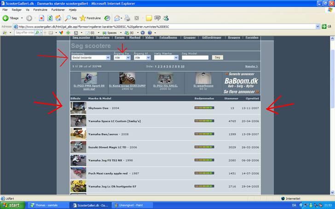The height and width of the screenshot is (209, 335).
Task: Switch to the Fotoalbums site tab
Action: tap(169, 37)
